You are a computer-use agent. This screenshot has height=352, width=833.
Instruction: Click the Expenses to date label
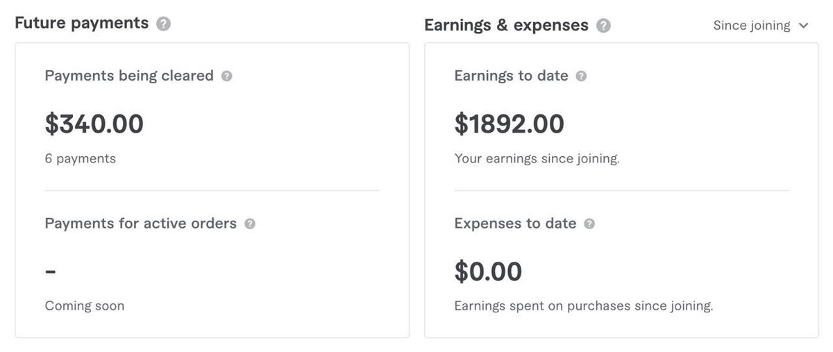[515, 224]
